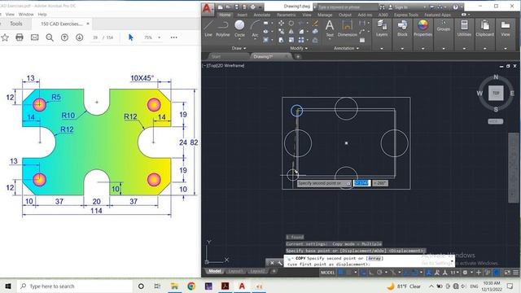
Task: Toggle Polar tracking in status bar
Action: [379, 273]
